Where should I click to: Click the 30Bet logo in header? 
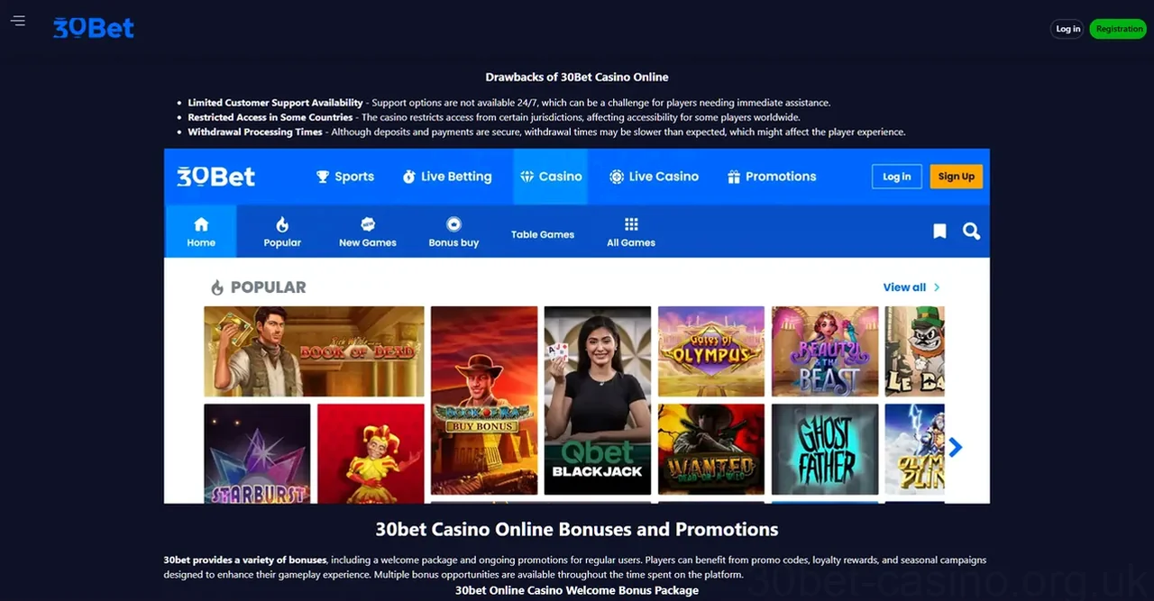[x=94, y=28]
